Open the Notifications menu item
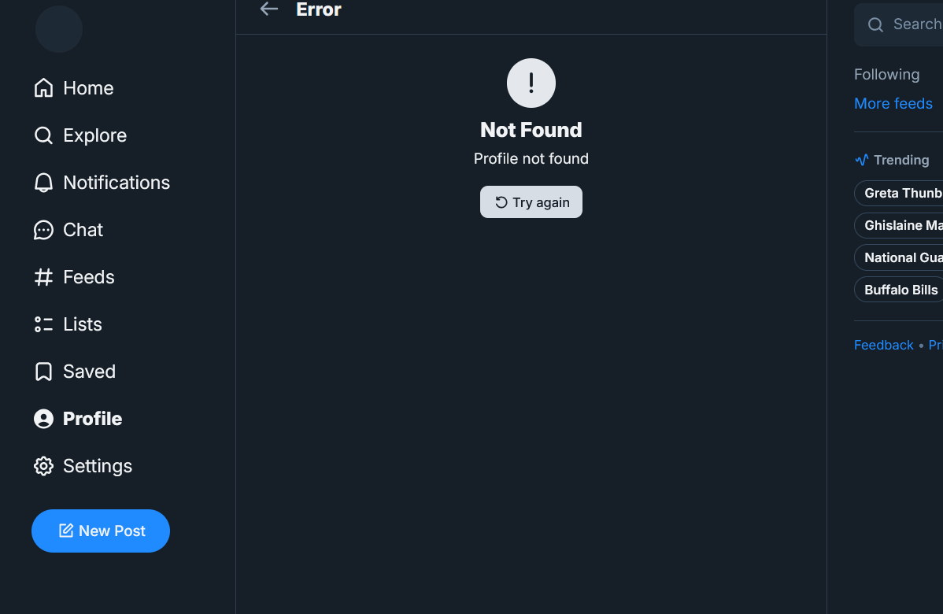The image size is (943, 614). [x=116, y=183]
